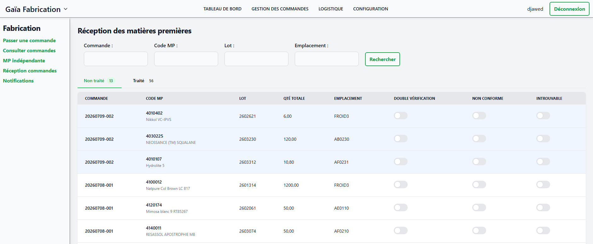The height and width of the screenshot is (244, 593).
Task: Toggle Introuvable for lot 2603312
Action: 543,162
